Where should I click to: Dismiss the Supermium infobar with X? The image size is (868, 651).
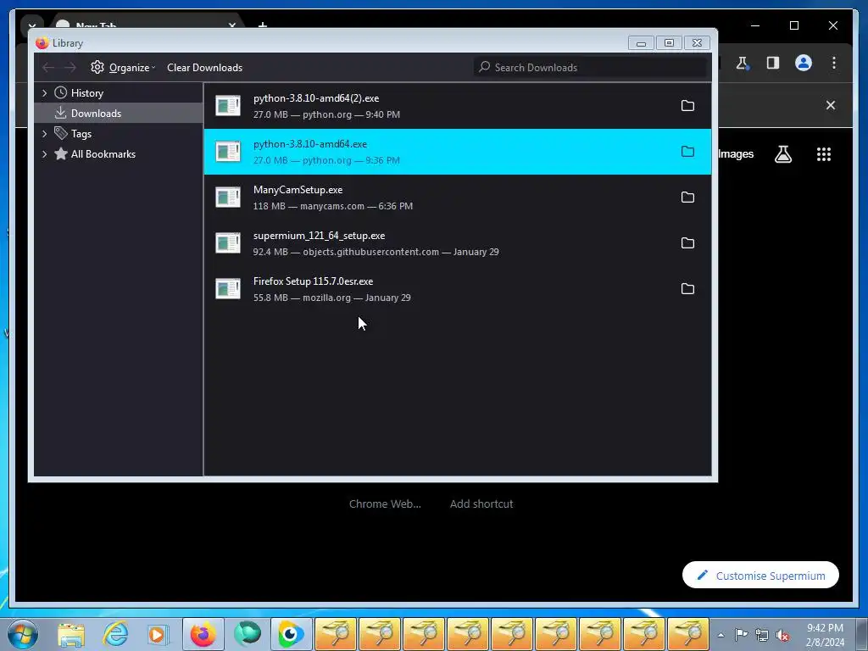pyautogui.click(x=831, y=105)
